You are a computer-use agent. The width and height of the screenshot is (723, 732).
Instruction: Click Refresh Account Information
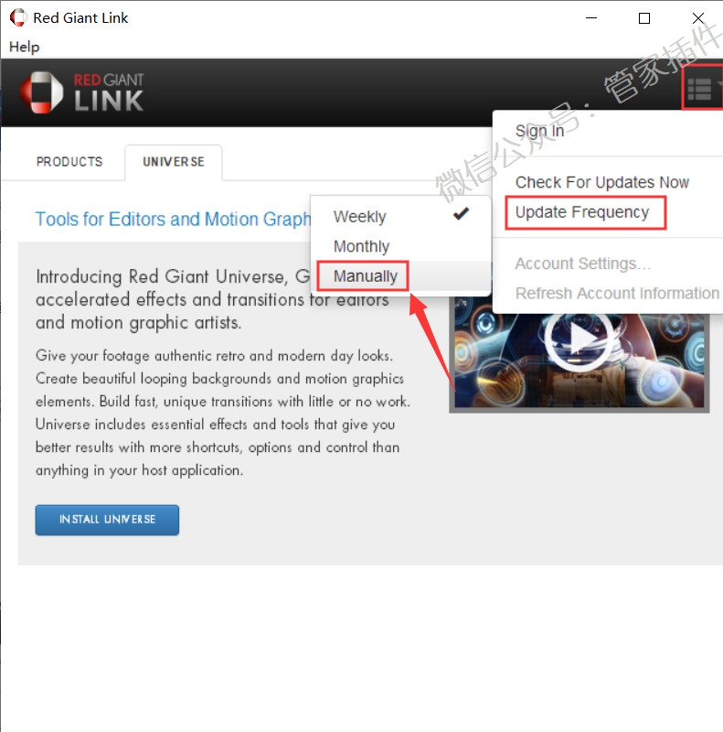coord(617,293)
